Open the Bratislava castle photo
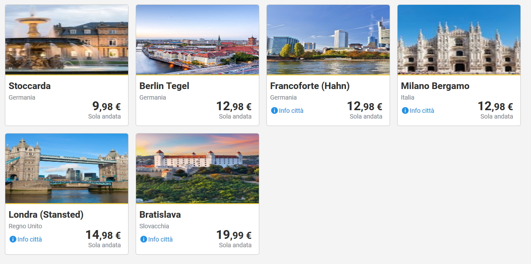The width and height of the screenshot is (531, 264). tap(197, 168)
